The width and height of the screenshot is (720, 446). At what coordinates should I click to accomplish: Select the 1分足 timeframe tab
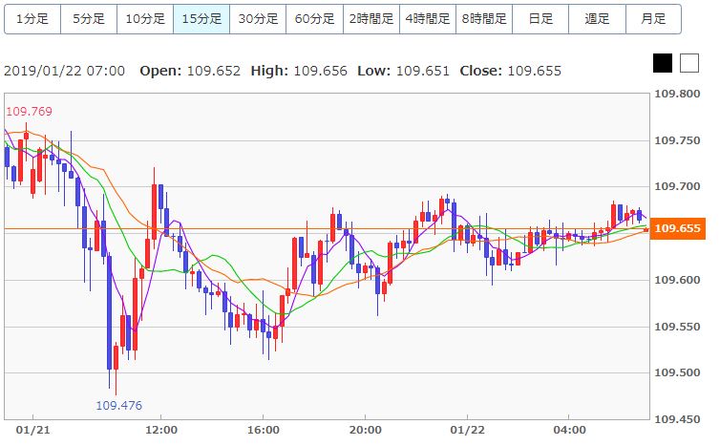coord(32,19)
